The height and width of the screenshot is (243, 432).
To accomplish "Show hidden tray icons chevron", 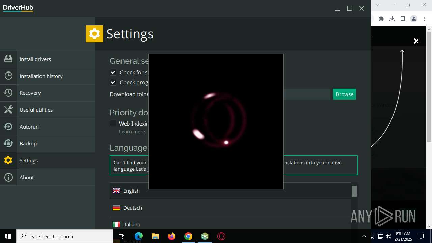I will (x=364, y=236).
